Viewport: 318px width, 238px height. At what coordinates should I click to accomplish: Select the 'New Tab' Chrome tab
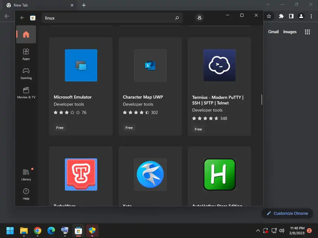pos(40,5)
